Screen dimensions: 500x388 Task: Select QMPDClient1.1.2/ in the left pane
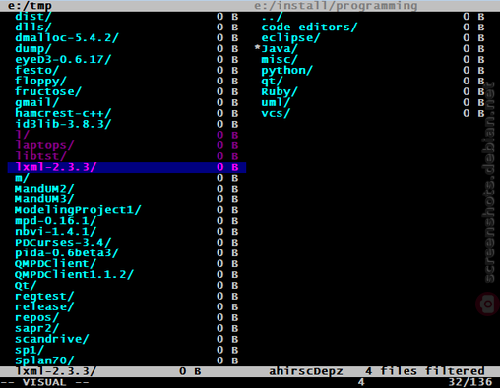pos(74,274)
